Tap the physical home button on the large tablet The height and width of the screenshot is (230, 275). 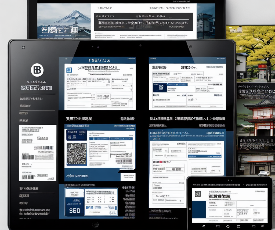coord(95,225)
